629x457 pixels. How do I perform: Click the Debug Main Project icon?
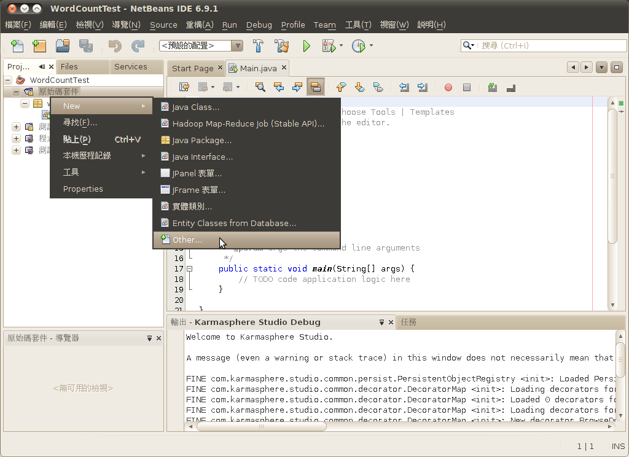pos(329,45)
